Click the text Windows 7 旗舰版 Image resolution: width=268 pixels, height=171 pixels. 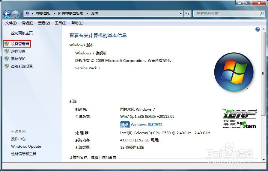pyautogui.click(x=91, y=53)
